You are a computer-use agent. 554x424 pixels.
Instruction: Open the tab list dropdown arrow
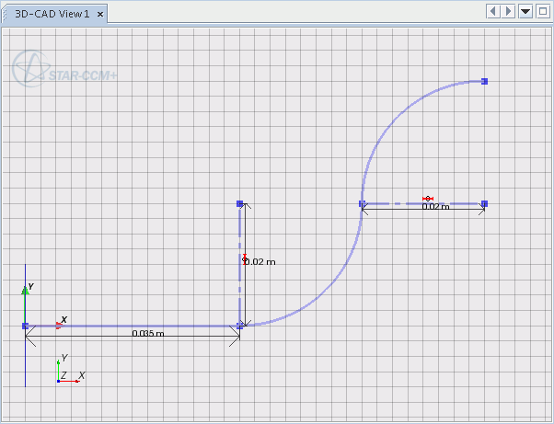coord(525,11)
